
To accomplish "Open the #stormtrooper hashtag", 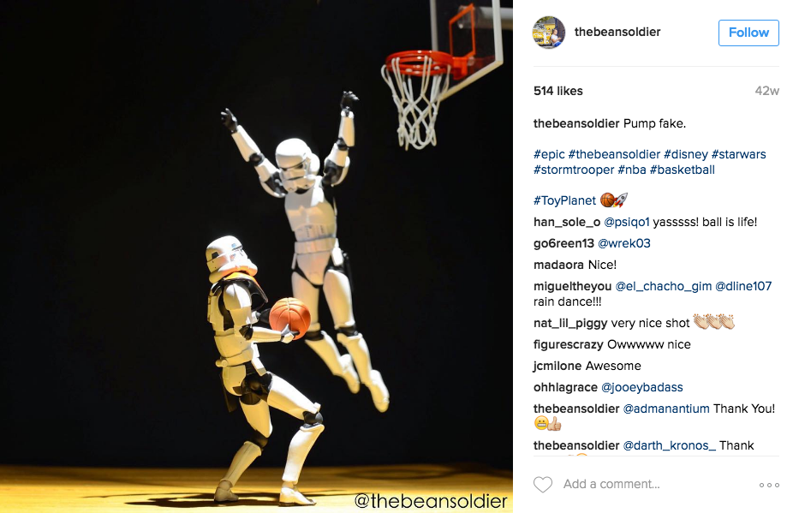I will pyautogui.click(x=574, y=170).
